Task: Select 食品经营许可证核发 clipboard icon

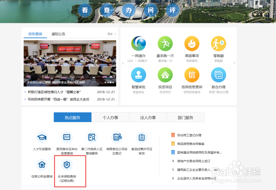Action: (142, 137)
